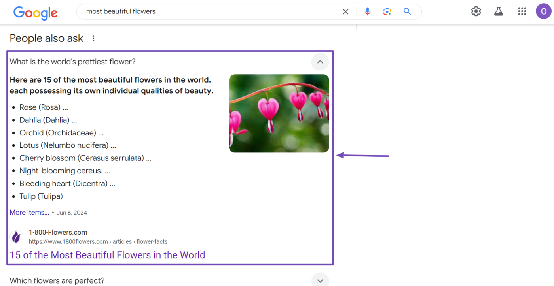Select the Dahlia (Dahlia) list item
Viewport: 554px width, 286px height.
tap(48, 120)
